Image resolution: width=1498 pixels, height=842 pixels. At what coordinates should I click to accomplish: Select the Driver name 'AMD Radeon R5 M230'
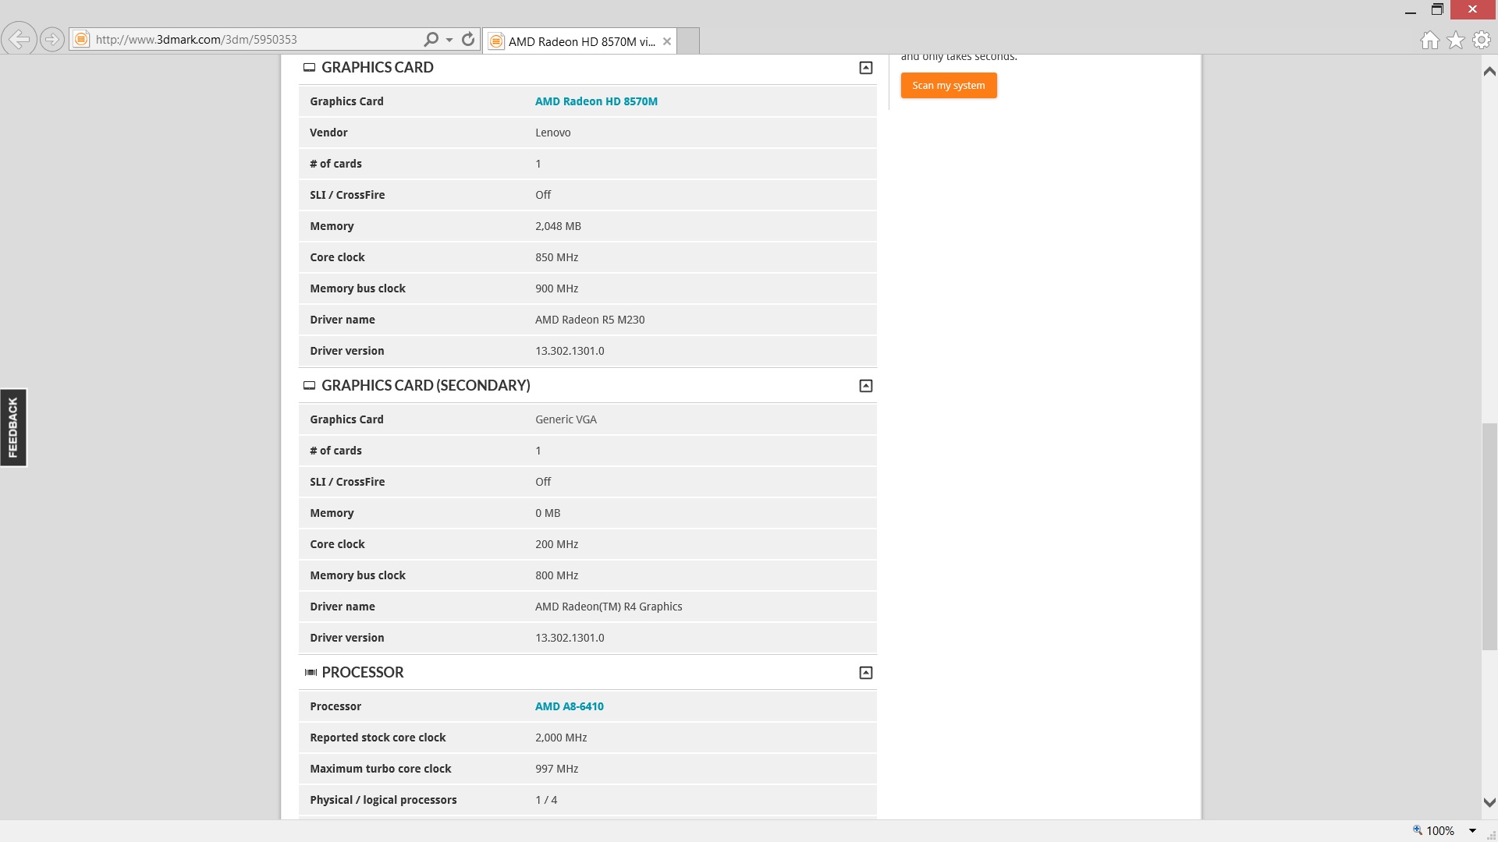(590, 320)
